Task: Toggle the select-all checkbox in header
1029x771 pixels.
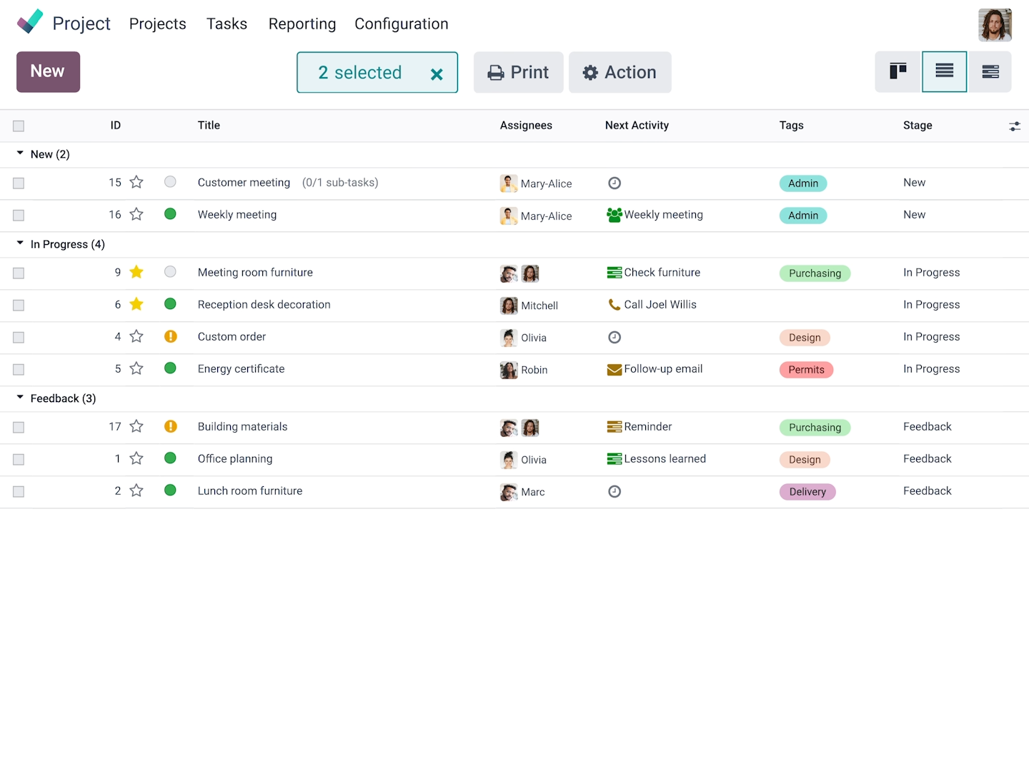Action: pyautogui.click(x=19, y=126)
